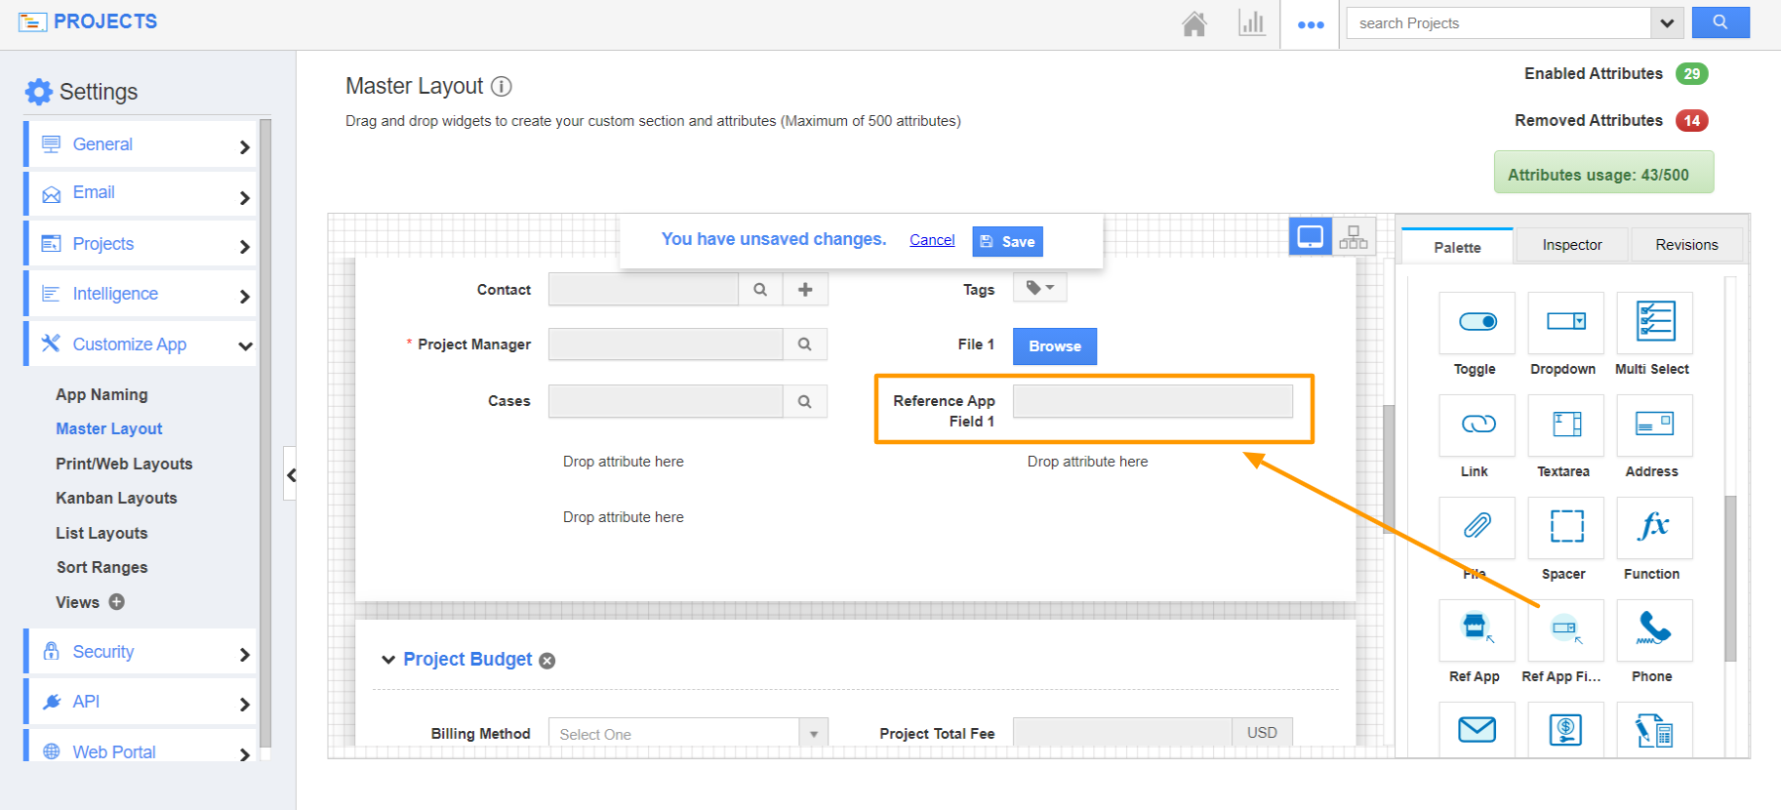Add a new view with plus icon

point(117,601)
